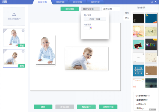159x112 pixels.
Task: Click 替换 on the second baby thumbnail
Action: coord(21,66)
